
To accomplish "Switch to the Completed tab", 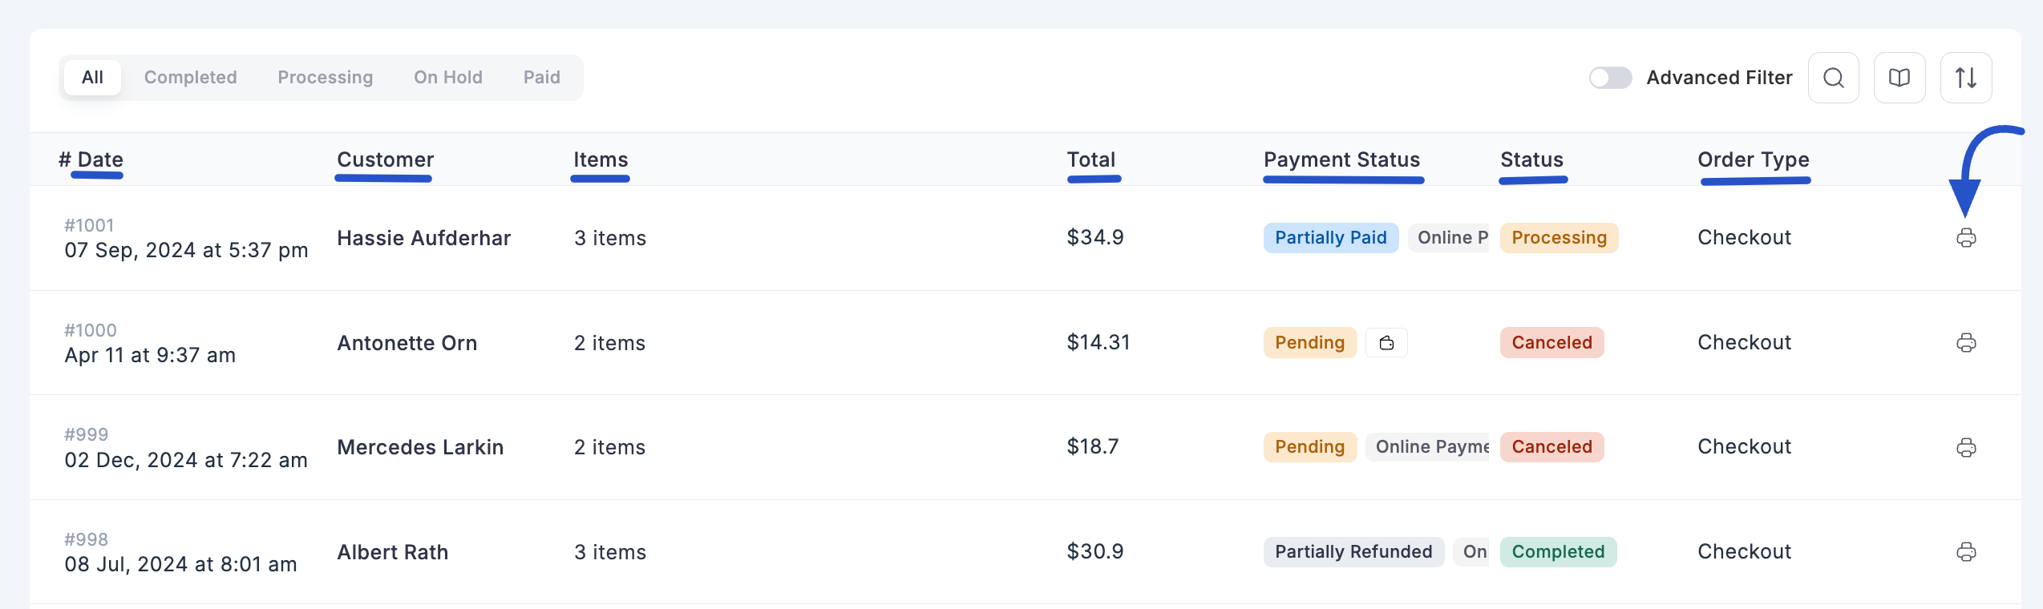I will (190, 77).
